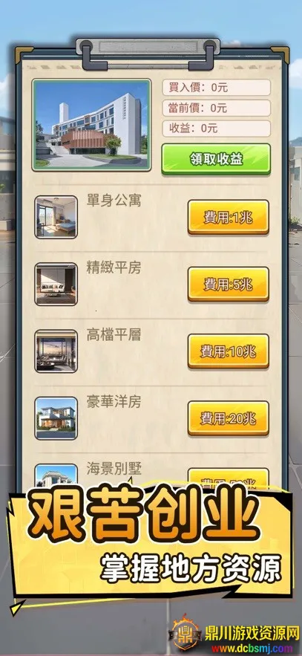
Task: Click the partially hidden 海景別墅 cost button
Action: point(228,478)
